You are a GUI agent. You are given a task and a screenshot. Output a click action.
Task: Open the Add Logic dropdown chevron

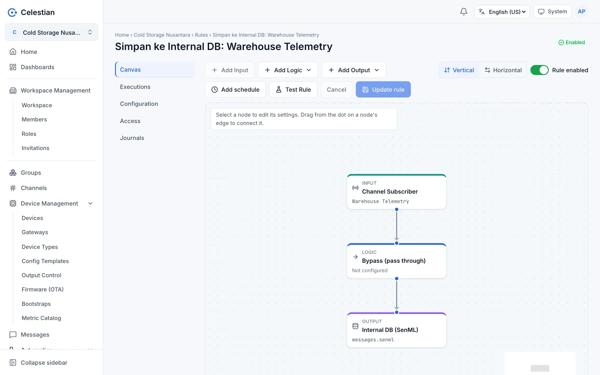pyautogui.click(x=309, y=70)
